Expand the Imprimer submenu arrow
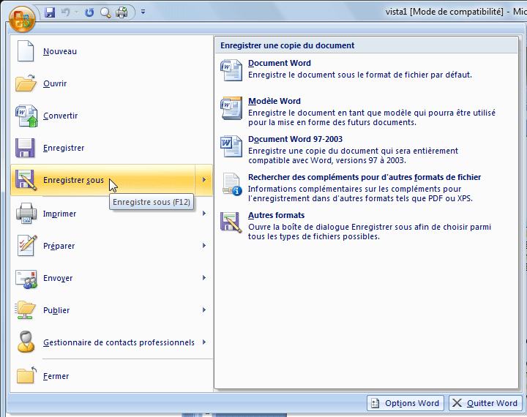Viewport: 527px width, 417px height. [204, 214]
